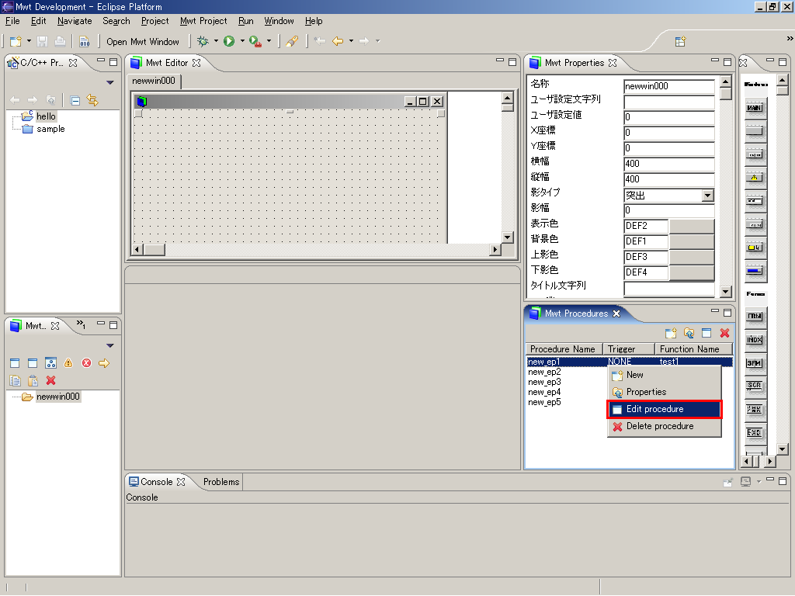Image resolution: width=795 pixels, height=596 pixels.
Task: Click the three-dot window icon in the Mwt view
Action: click(x=50, y=363)
